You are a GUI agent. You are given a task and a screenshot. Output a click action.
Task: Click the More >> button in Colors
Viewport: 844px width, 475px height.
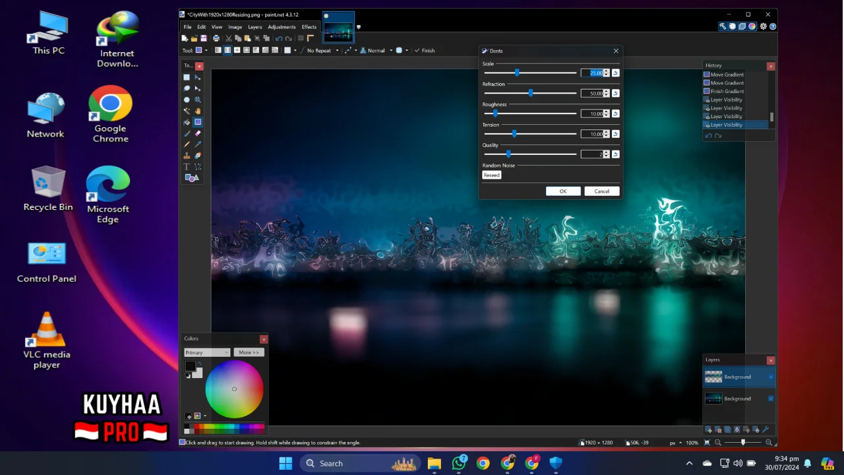[249, 352]
